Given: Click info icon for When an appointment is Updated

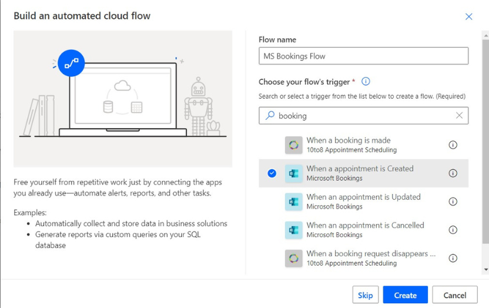Looking at the screenshot, I should tap(453, 202).
